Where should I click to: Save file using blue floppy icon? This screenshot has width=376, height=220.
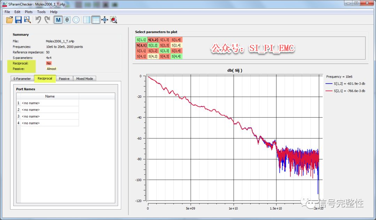tap(18, 19)
